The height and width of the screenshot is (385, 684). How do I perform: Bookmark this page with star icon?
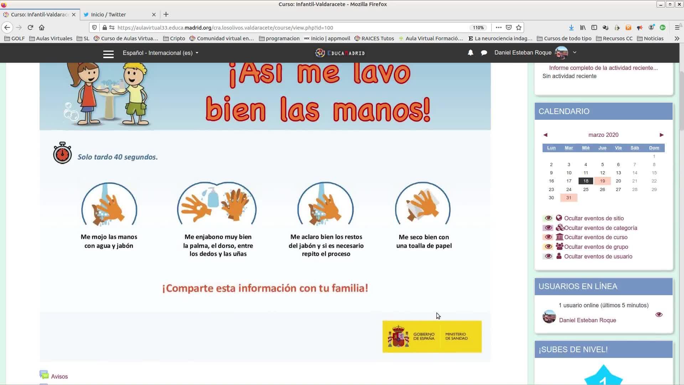click(x=519, y=27)
